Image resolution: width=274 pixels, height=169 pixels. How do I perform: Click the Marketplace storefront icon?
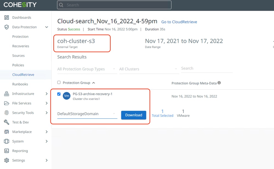point(7,132)
